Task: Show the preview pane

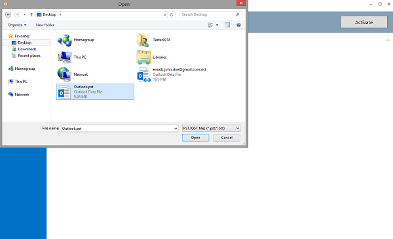Action: [x=227, y=25]
